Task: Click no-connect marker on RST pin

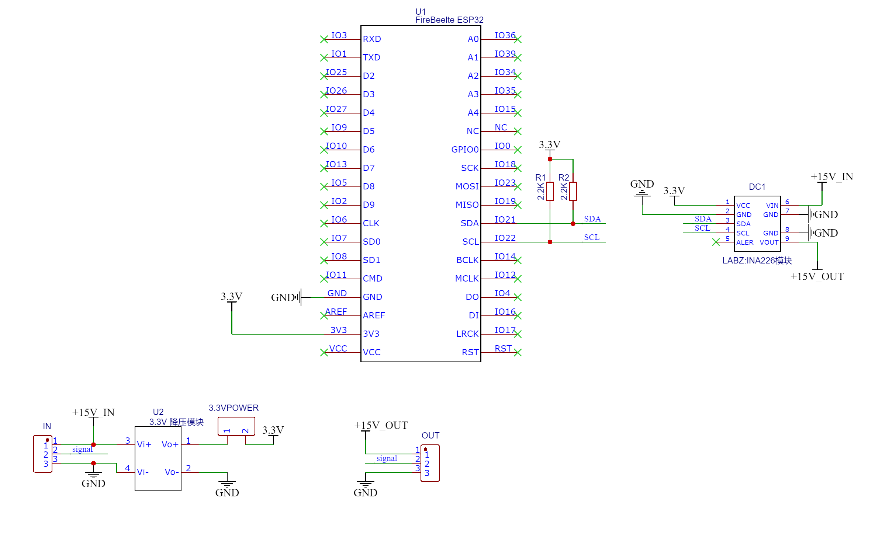Action: pos(518,353)
